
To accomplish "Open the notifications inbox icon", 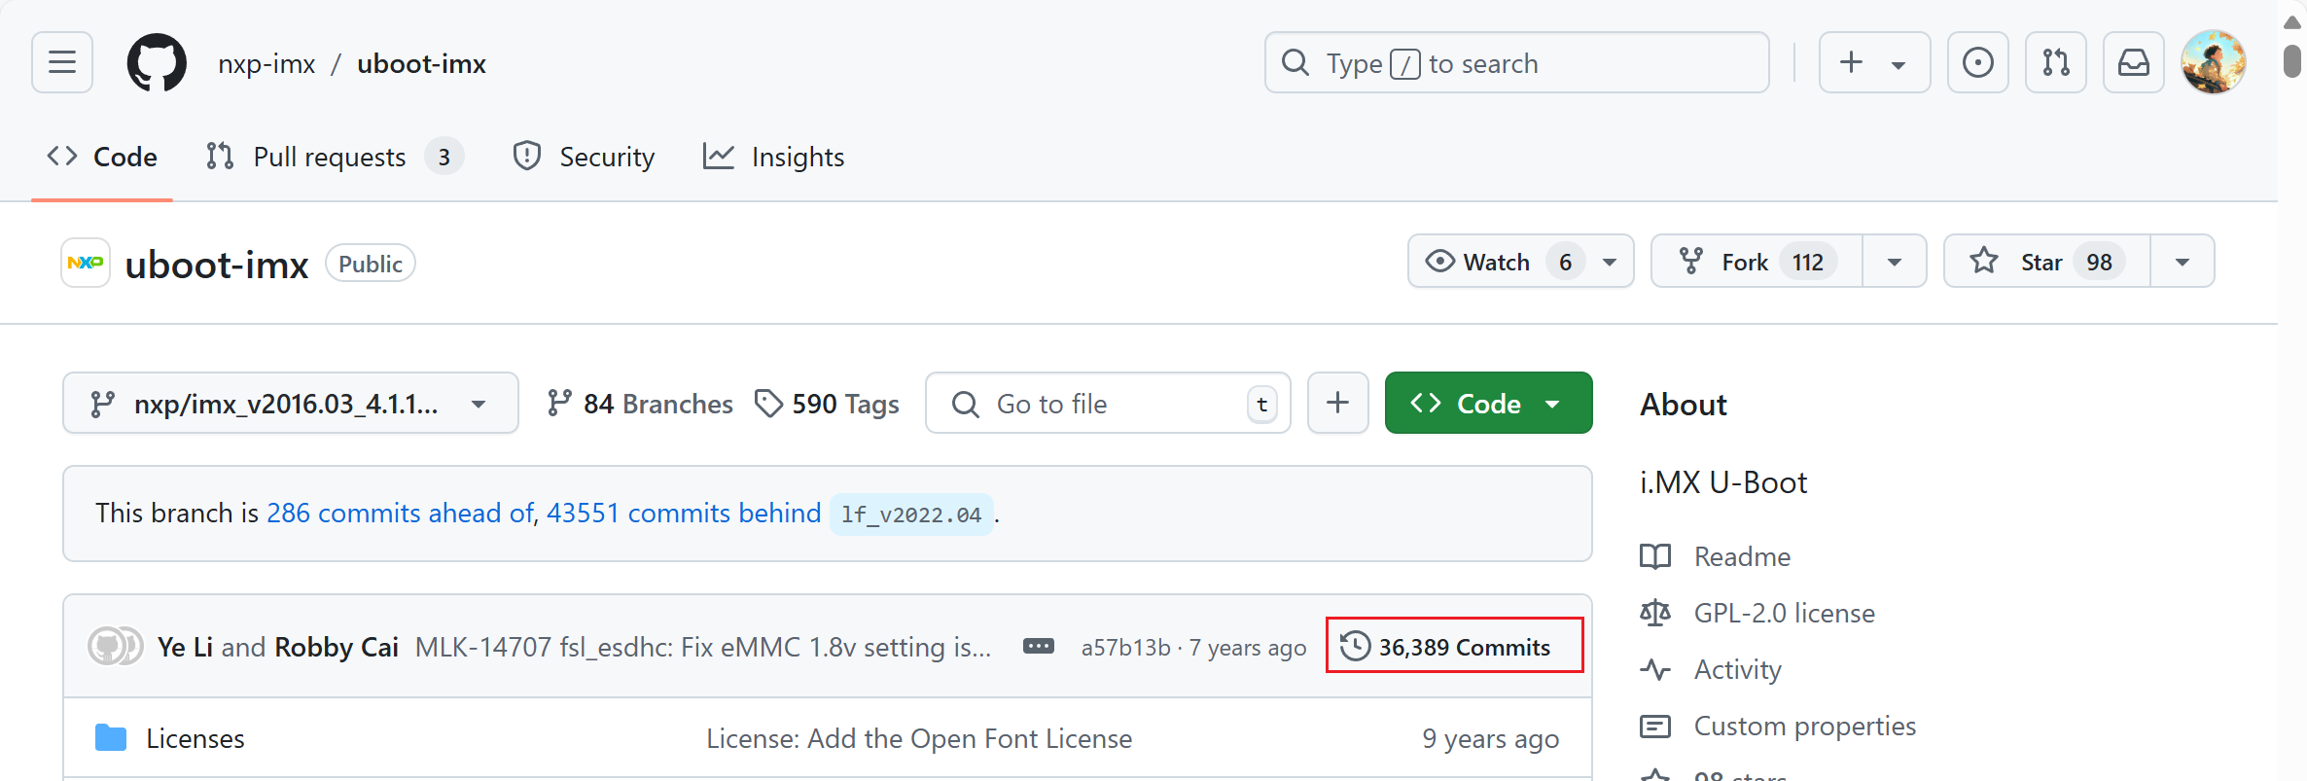I will (2133, 63).
